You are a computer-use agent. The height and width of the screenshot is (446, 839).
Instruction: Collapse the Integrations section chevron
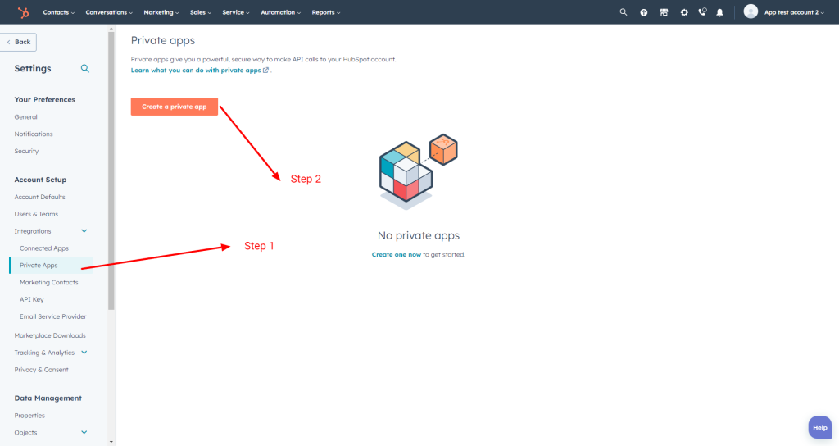tap(84, 230)
